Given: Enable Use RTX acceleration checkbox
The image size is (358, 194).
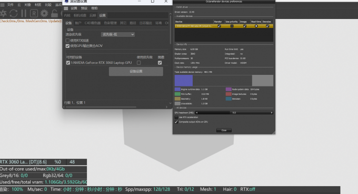Looking at the screenshot, I should point(176,117).
